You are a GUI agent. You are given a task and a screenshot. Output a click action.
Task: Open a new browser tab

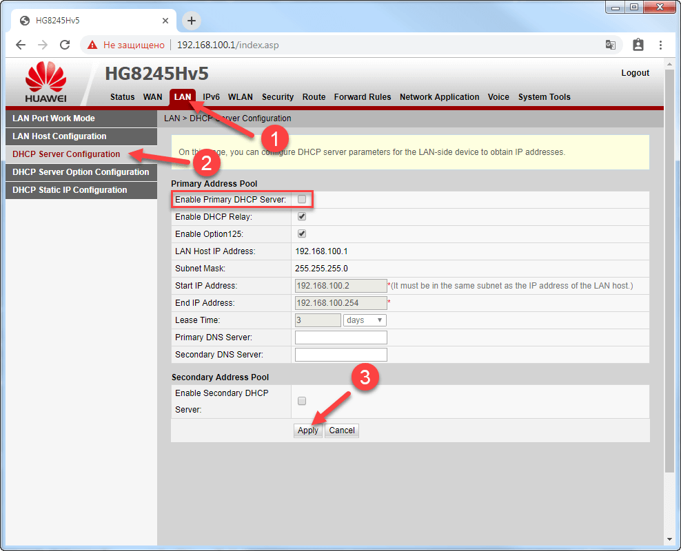pos(191,21)
